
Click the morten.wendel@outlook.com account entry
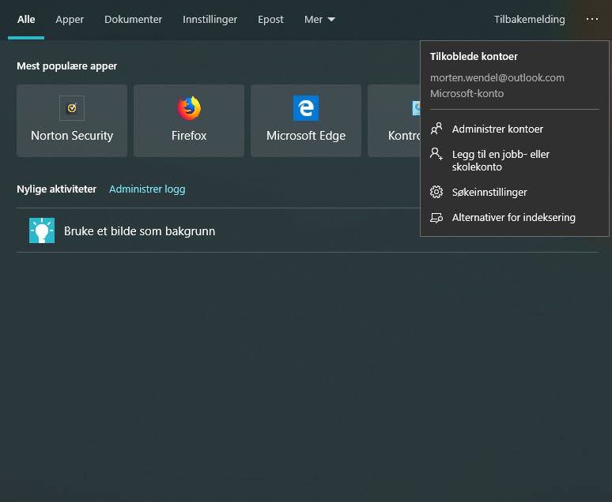[x=497, y=77]
